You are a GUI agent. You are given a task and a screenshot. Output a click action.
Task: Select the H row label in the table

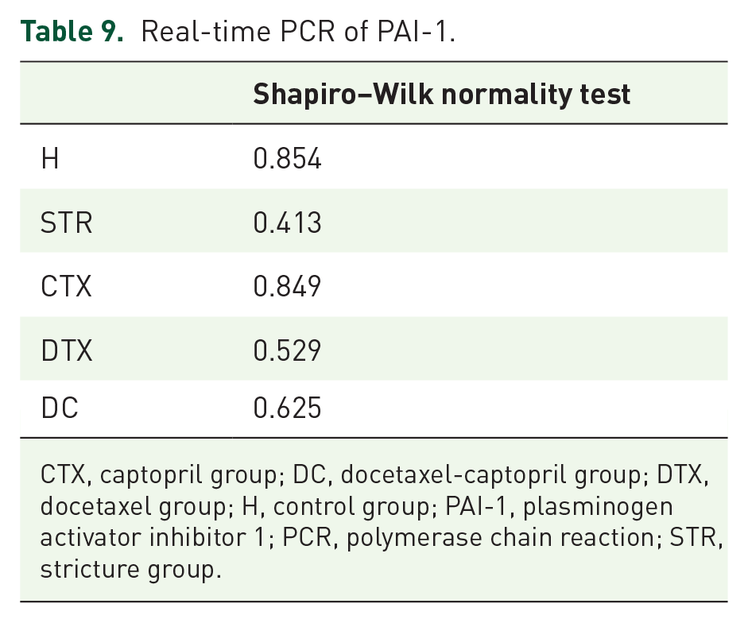50,159
